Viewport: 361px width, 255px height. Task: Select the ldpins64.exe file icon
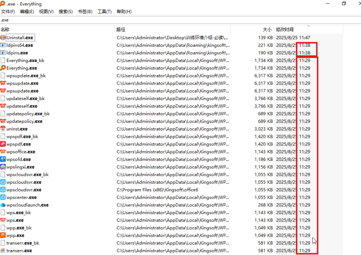click(x=3, y=45)
